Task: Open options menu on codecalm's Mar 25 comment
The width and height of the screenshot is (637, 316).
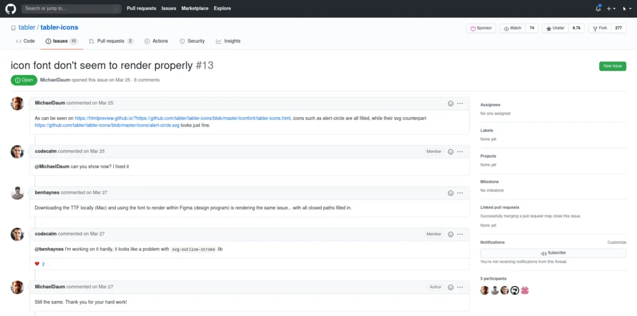Action: click(x=460, y=151)
